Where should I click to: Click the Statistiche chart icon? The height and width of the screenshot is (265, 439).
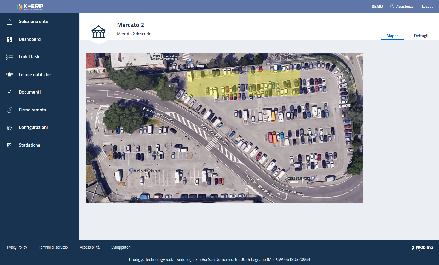9,145
